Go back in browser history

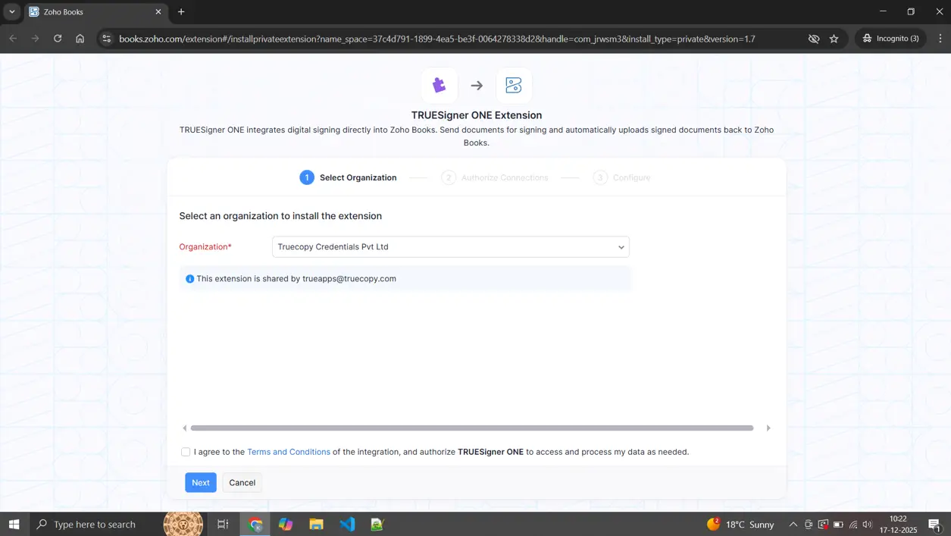[13, 39]
